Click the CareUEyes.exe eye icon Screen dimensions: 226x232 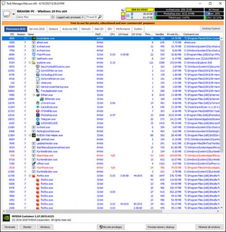pyautogui.click(x=38, y=107)
